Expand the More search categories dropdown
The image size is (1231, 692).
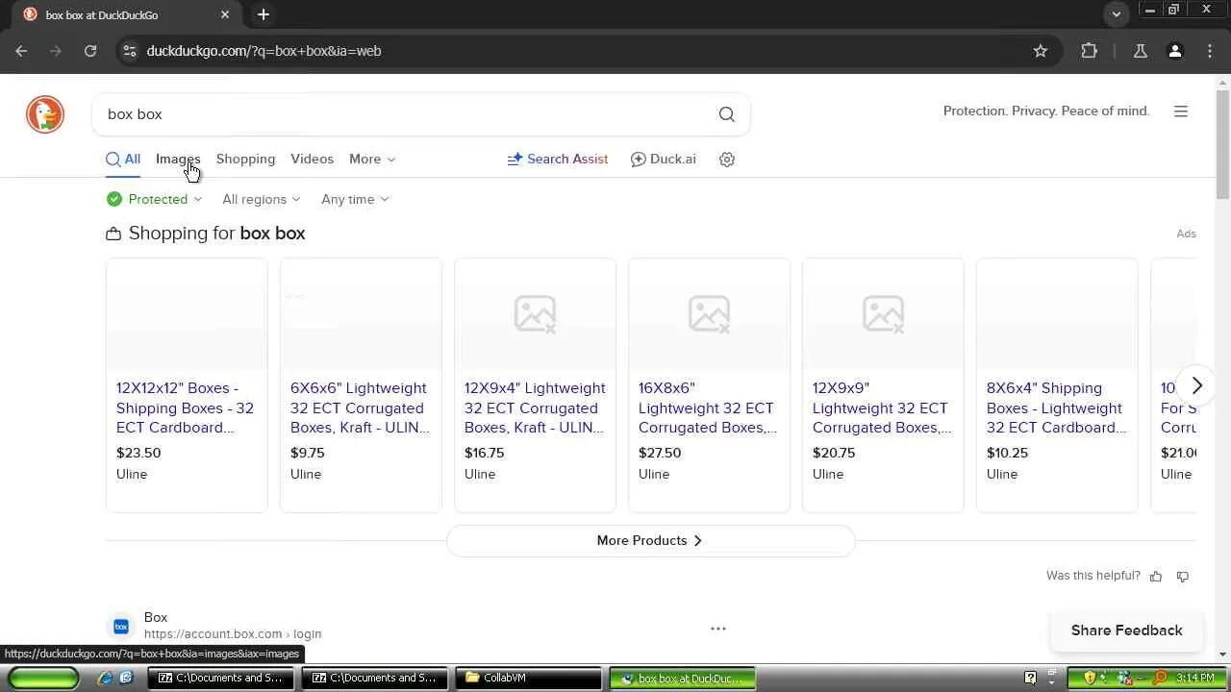372,160
